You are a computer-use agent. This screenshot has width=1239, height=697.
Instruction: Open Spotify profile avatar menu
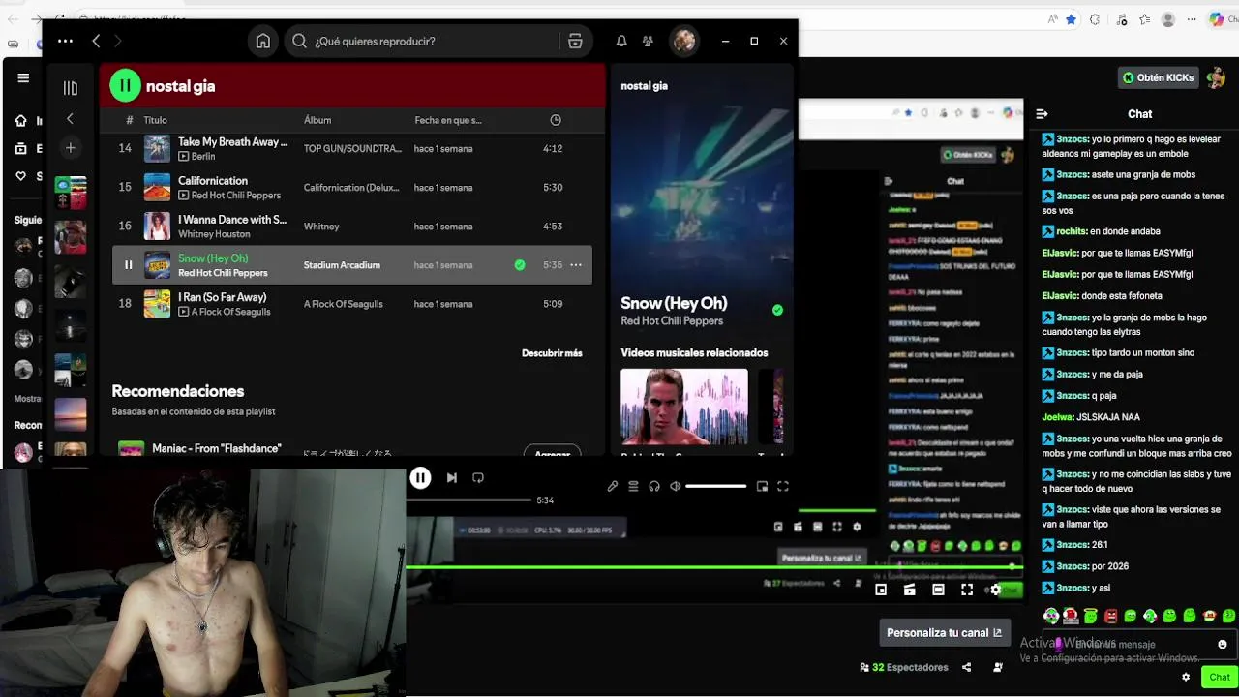(x=684, y=41)
